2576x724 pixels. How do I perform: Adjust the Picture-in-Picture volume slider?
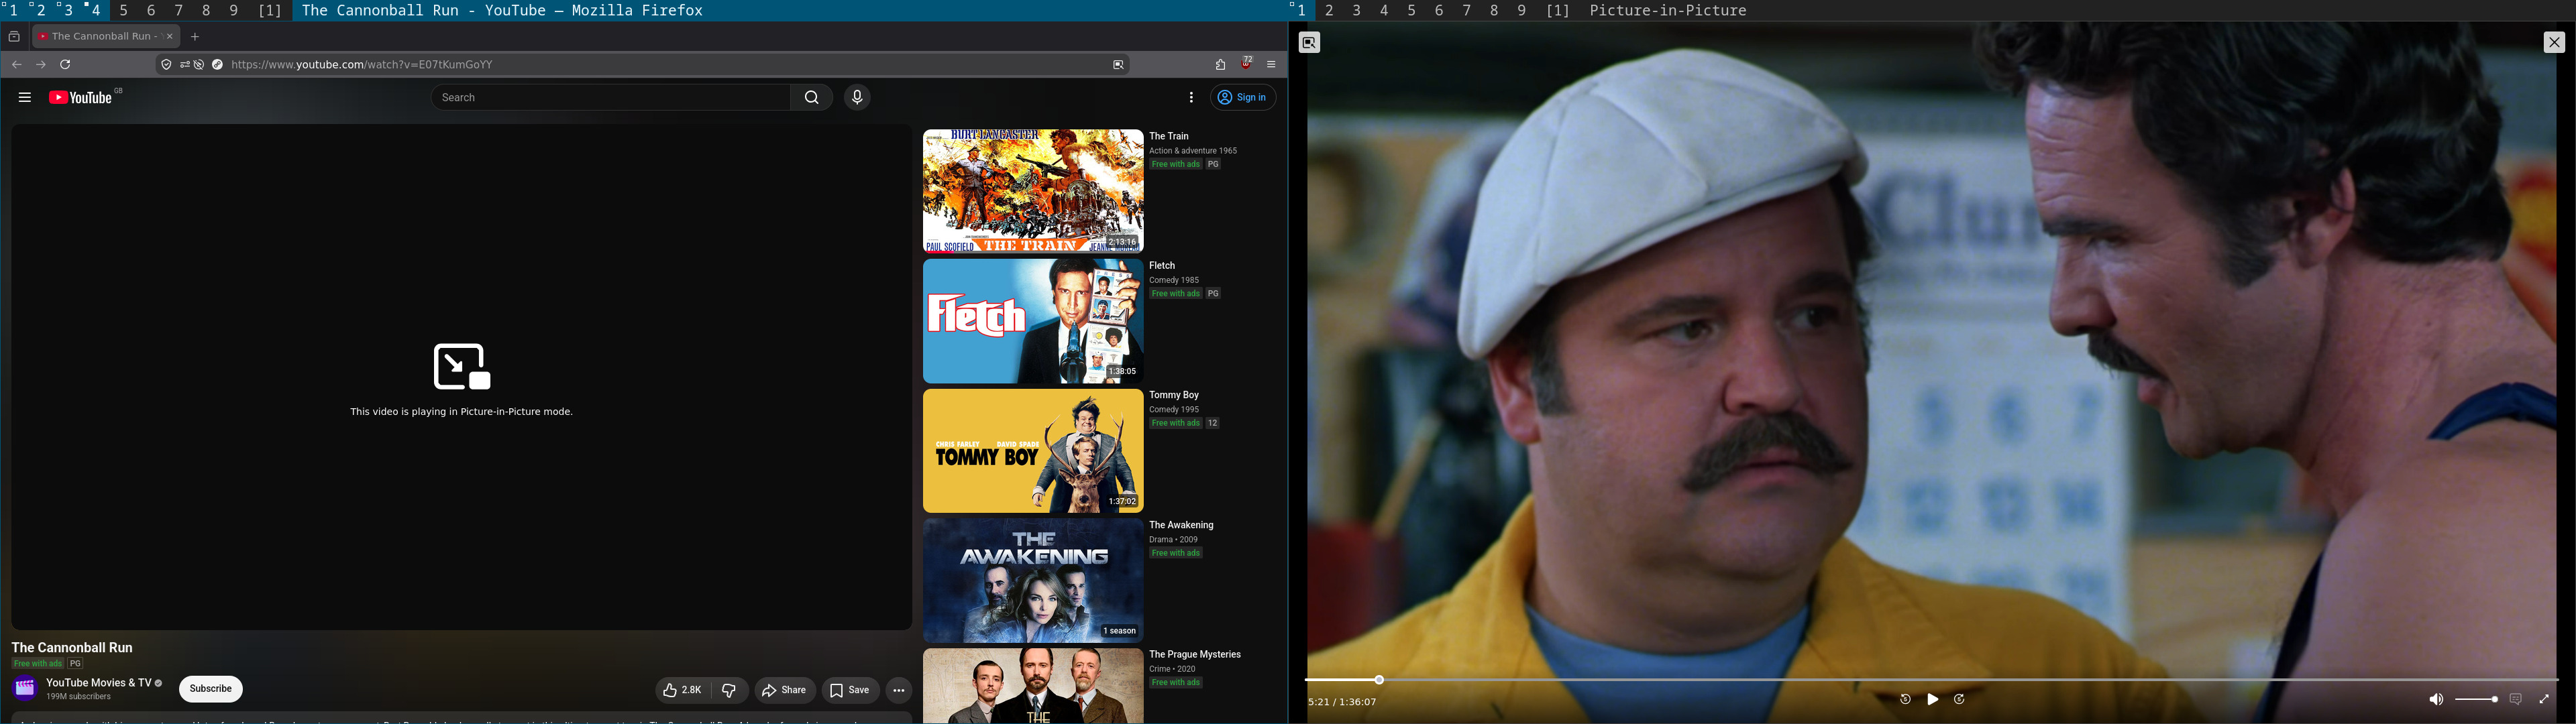[x=2476, y=700]
